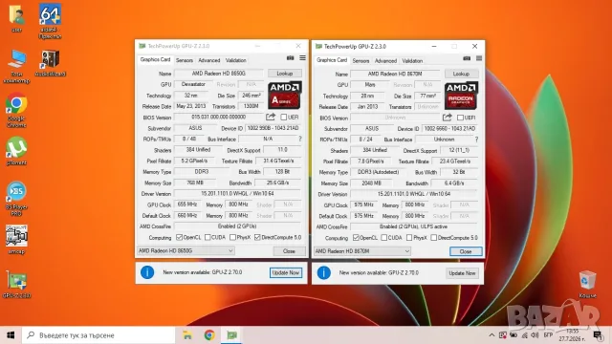This screenshot has height=344, width=612.
Task: Toggle PhysX checkbox in left GPU-Z window
Action: [232, 237]
